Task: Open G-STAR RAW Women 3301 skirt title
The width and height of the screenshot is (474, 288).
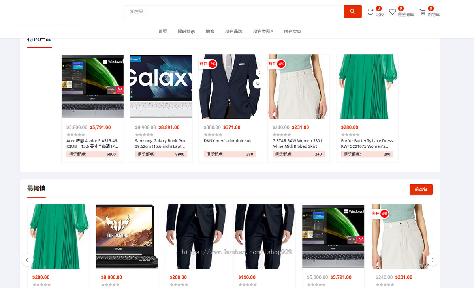Action: pos(297,144)
